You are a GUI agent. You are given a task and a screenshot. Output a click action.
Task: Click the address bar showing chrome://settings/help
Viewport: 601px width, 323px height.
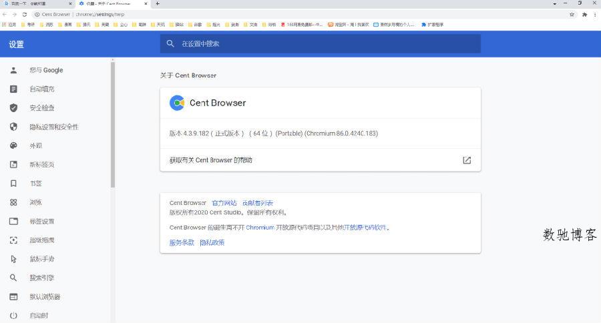coord(299,14)
